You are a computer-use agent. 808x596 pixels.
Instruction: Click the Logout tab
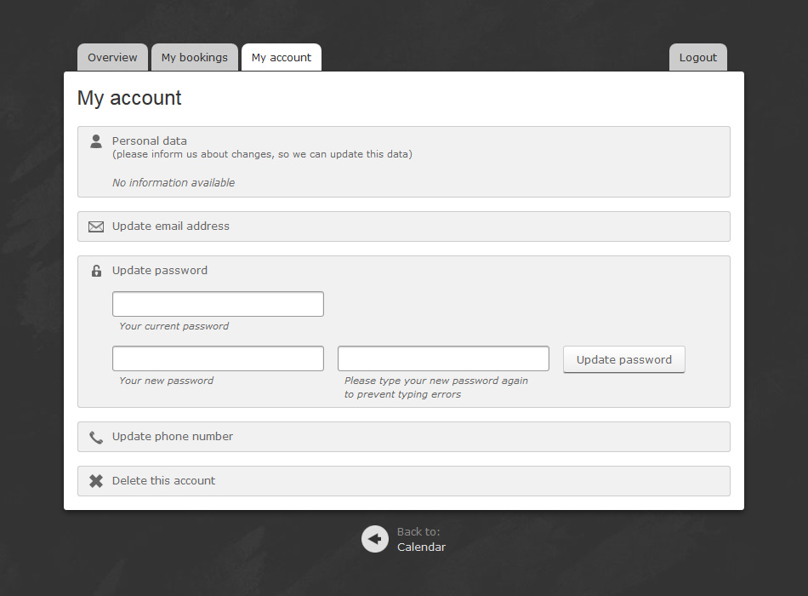698,58
